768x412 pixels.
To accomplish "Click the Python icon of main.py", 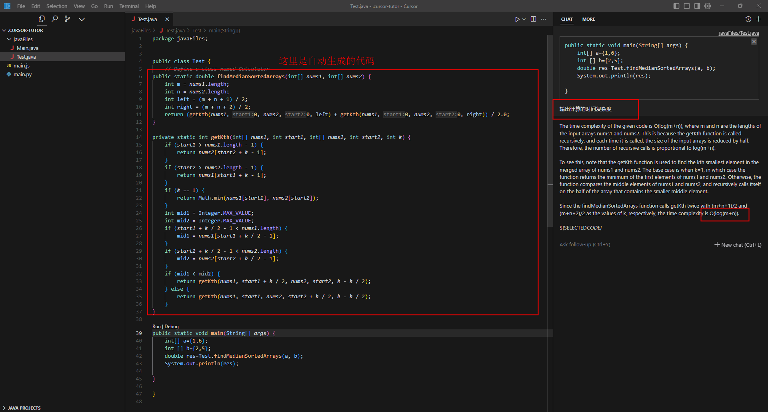I will coord(9,74).
